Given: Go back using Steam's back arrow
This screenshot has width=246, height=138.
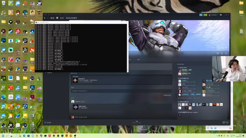Looking at the screenshot, I should (x=45, y=18).
